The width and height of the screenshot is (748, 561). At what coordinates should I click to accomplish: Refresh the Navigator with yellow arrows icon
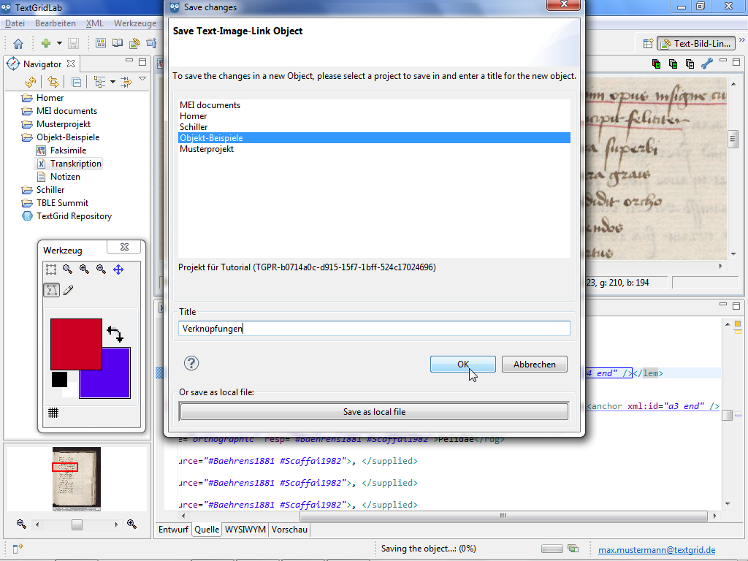pos(31,82)
